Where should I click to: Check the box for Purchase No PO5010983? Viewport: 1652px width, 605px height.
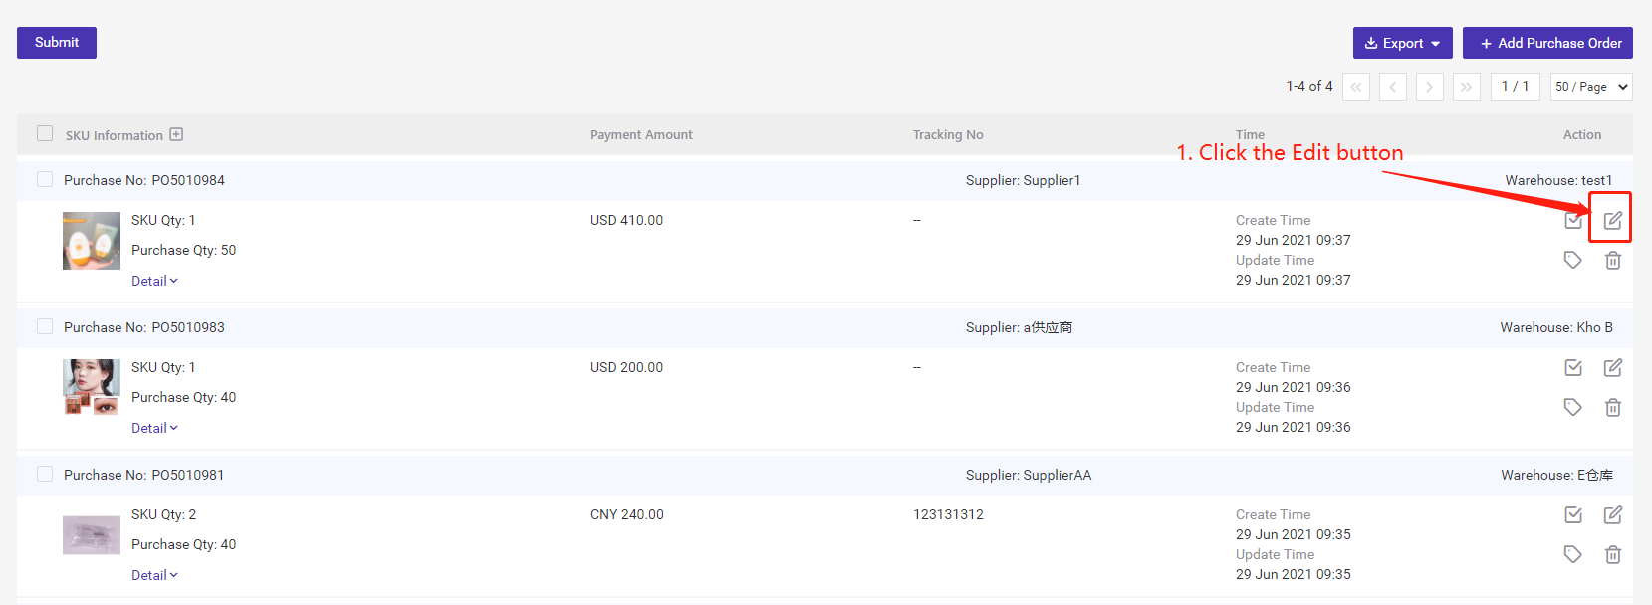[x=45, y=326]
